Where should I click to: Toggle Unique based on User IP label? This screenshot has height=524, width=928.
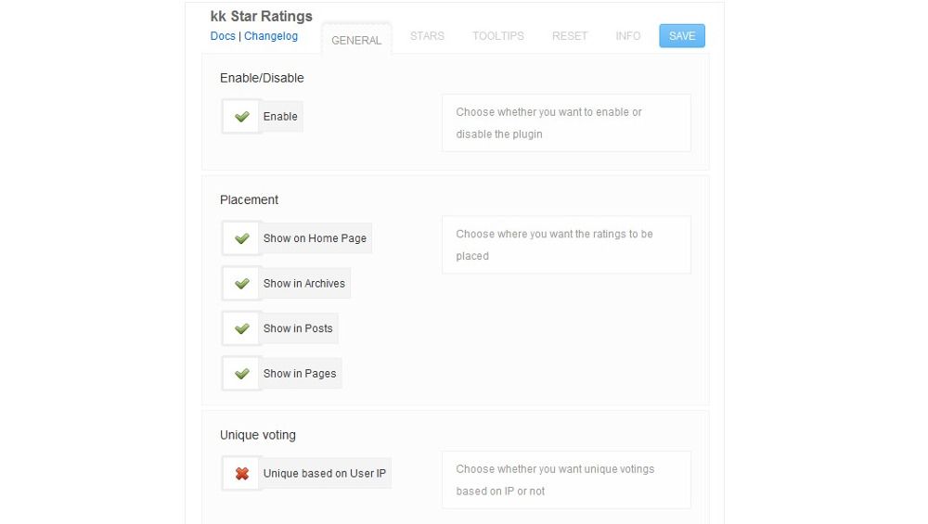[324, 474]
